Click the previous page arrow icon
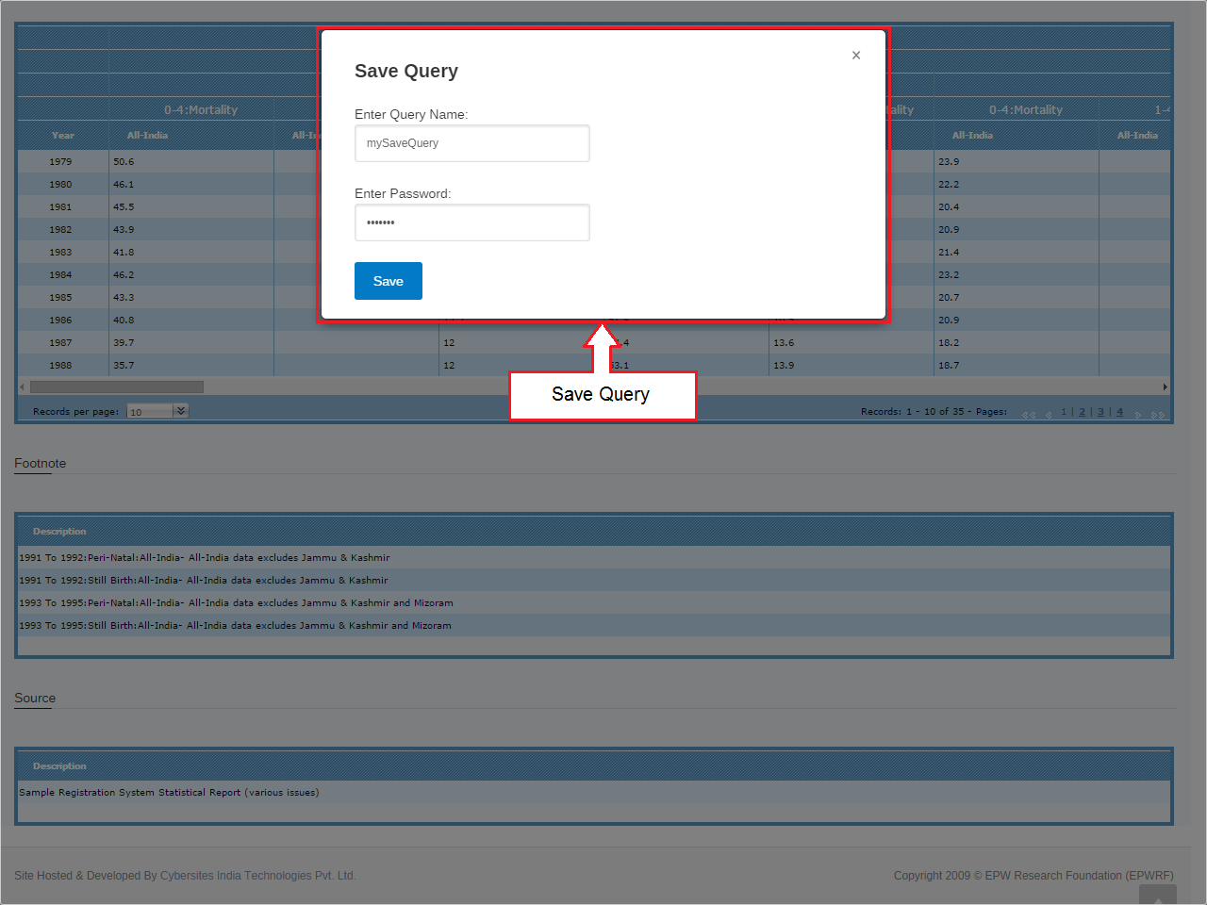The image size is (1207, 905). pyautogui.click(x=1049, y=414)
